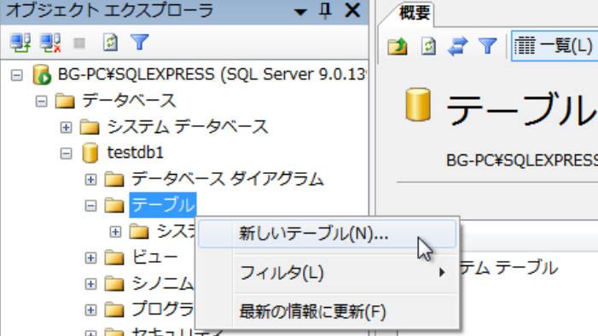
Task: Expand the プログラ... folder node
Action: point(90,310)
